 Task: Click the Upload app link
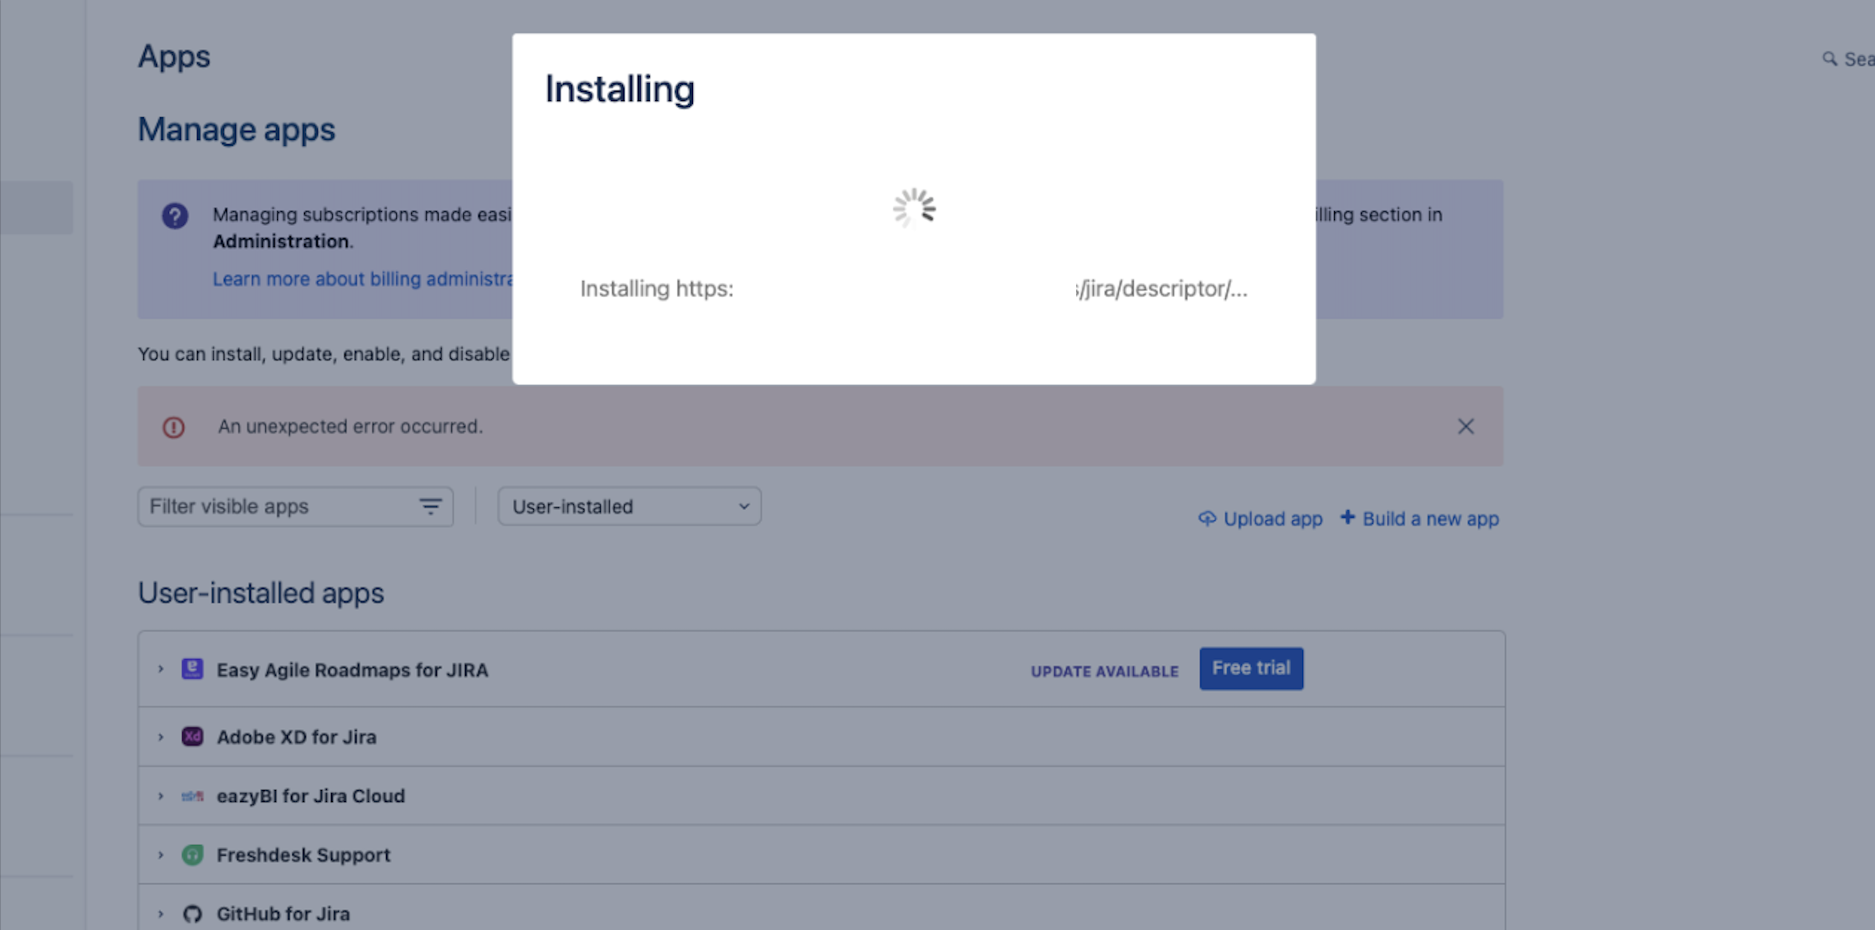[1261, 519]
